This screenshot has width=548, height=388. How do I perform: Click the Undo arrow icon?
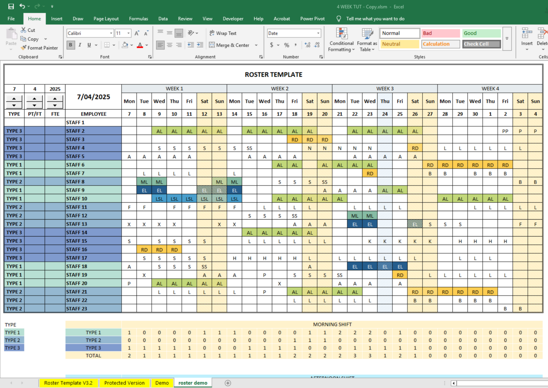tap(22, 6)
